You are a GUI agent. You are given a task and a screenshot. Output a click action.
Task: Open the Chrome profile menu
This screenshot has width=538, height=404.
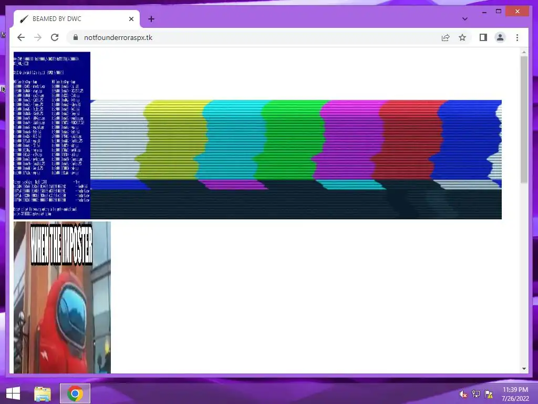[x=500, y=37]
